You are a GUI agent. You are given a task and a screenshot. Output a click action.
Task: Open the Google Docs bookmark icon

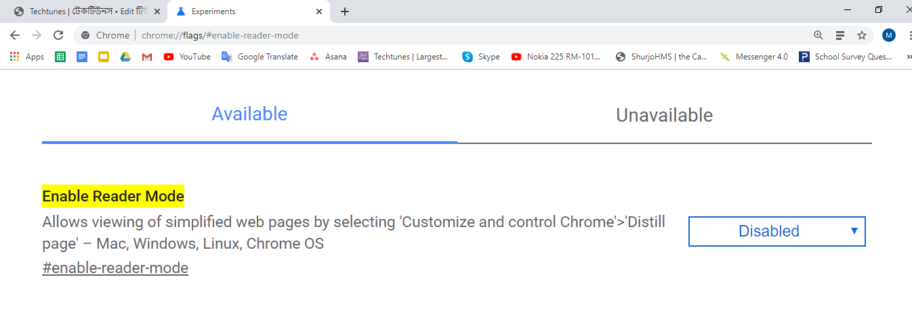tap(82, 57)
